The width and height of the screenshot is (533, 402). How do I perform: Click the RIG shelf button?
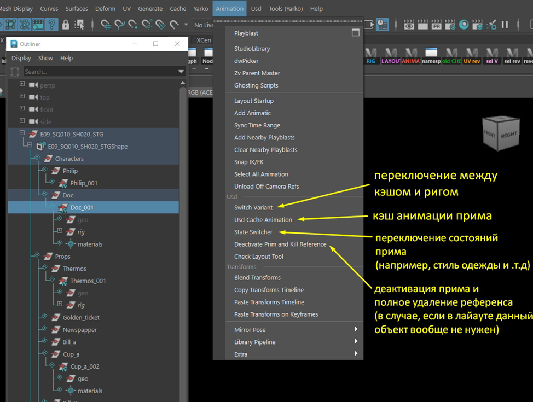[371, 56]
